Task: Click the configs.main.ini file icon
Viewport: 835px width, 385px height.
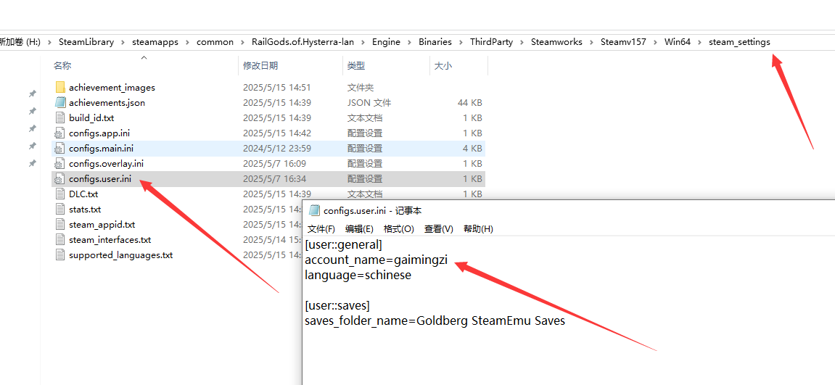Action: [x=60, y=148]
